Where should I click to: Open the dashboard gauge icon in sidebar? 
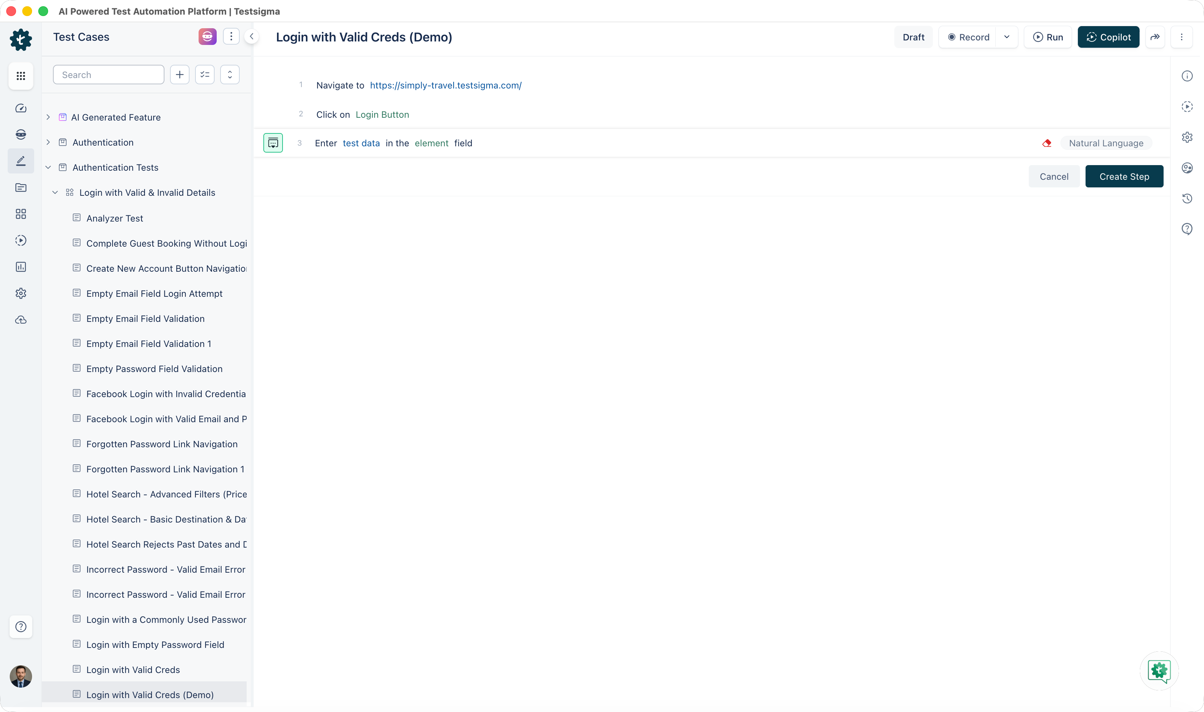[x=21, y=108]
